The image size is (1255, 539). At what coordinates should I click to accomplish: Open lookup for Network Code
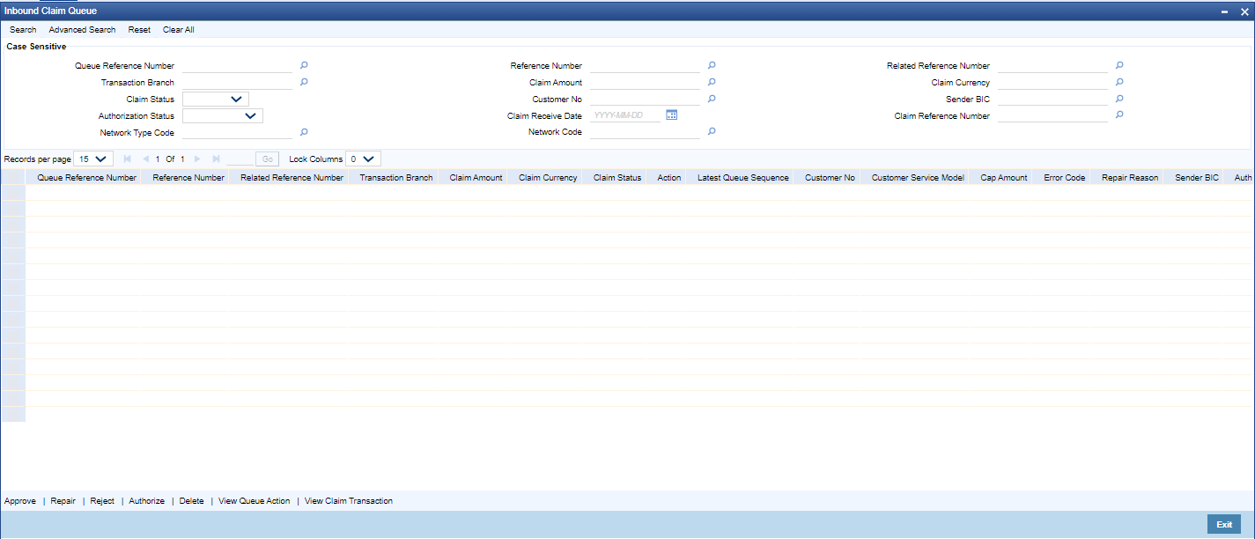pyautogui.click(x=712, y=132)
